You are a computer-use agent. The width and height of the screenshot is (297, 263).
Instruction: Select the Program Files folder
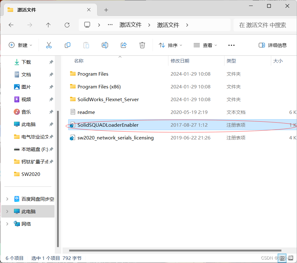(x=182, y=74)
